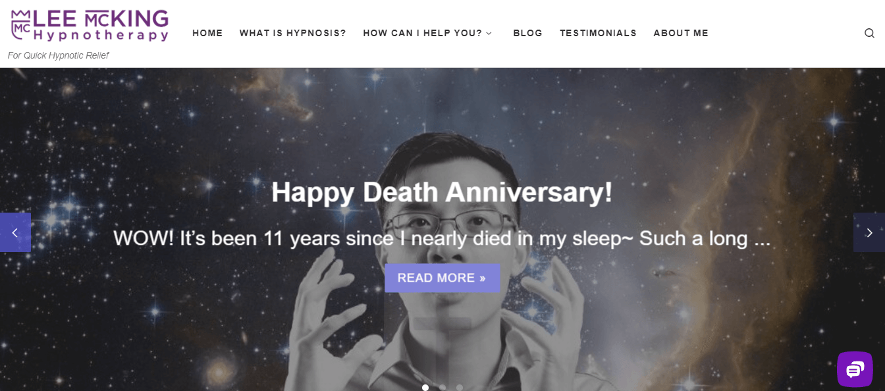Advance to the next slide arrow
885x391 pixels.
click(869, 232)
